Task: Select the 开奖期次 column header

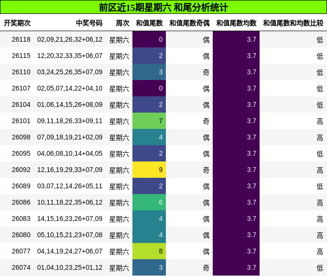Action: pyautogui.click(x=17, y=23)
